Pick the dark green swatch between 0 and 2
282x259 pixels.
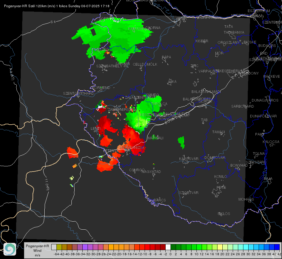tap(173, 247)
